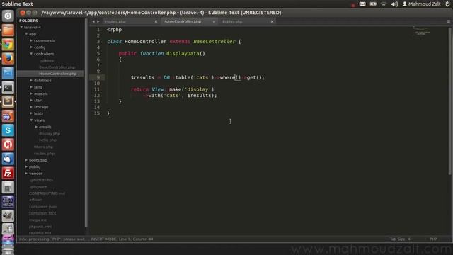Open composer.lock in sidebar
This screenshot has height=255, width=453.
(42, 213)
